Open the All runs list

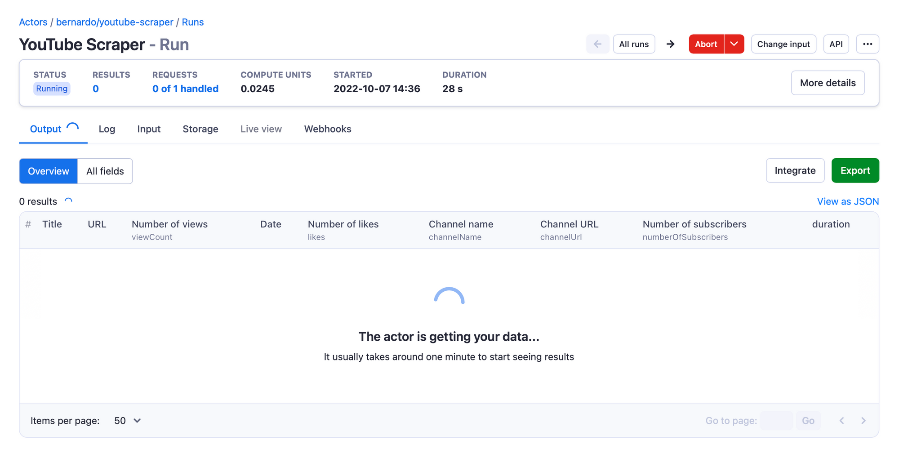[634, 44]
